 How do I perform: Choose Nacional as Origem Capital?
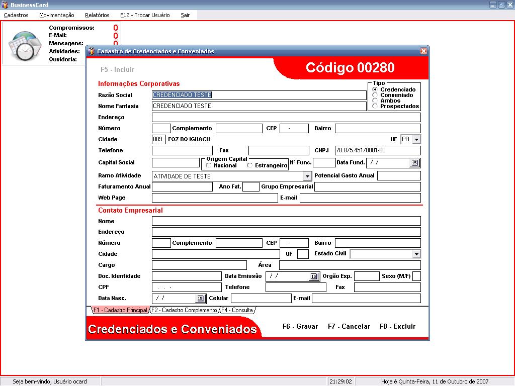click(208, 165)
